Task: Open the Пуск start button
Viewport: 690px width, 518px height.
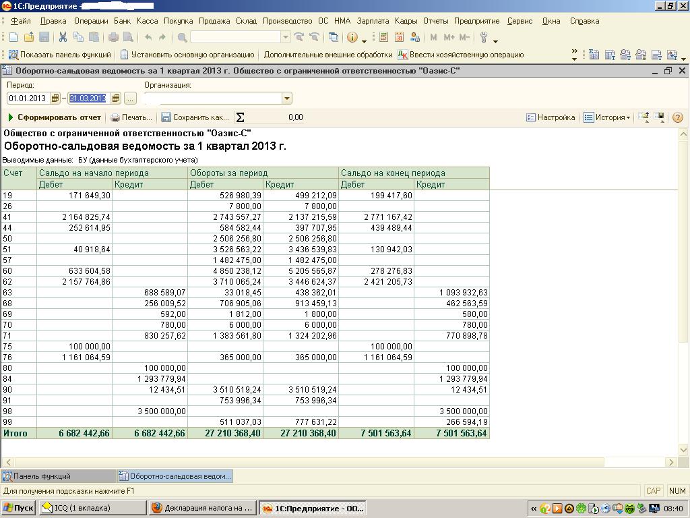Action: pyautogui.click(x=19, y=508)
